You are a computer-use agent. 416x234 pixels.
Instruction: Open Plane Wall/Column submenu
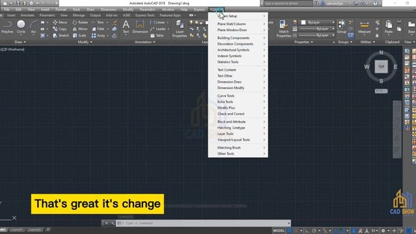point(238,24)
